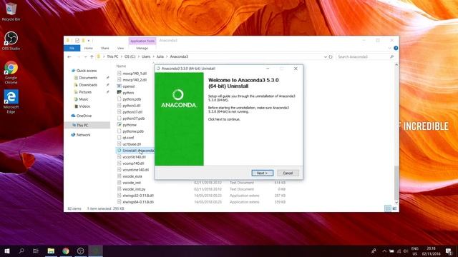This screenshot has height=257, width=458.
Task: Select Quick access in navigation pane
Action: click(x=87, y=71)
